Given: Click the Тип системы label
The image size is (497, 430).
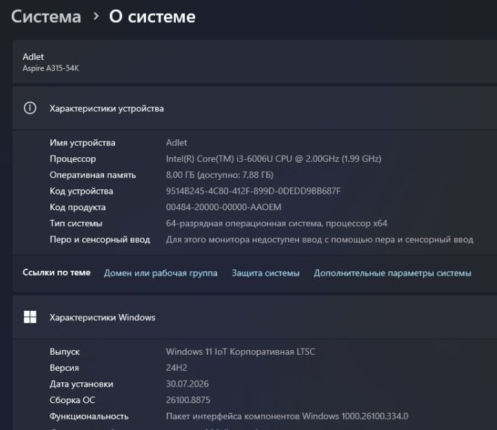Looking at the screenshot, I should point(76,223).
